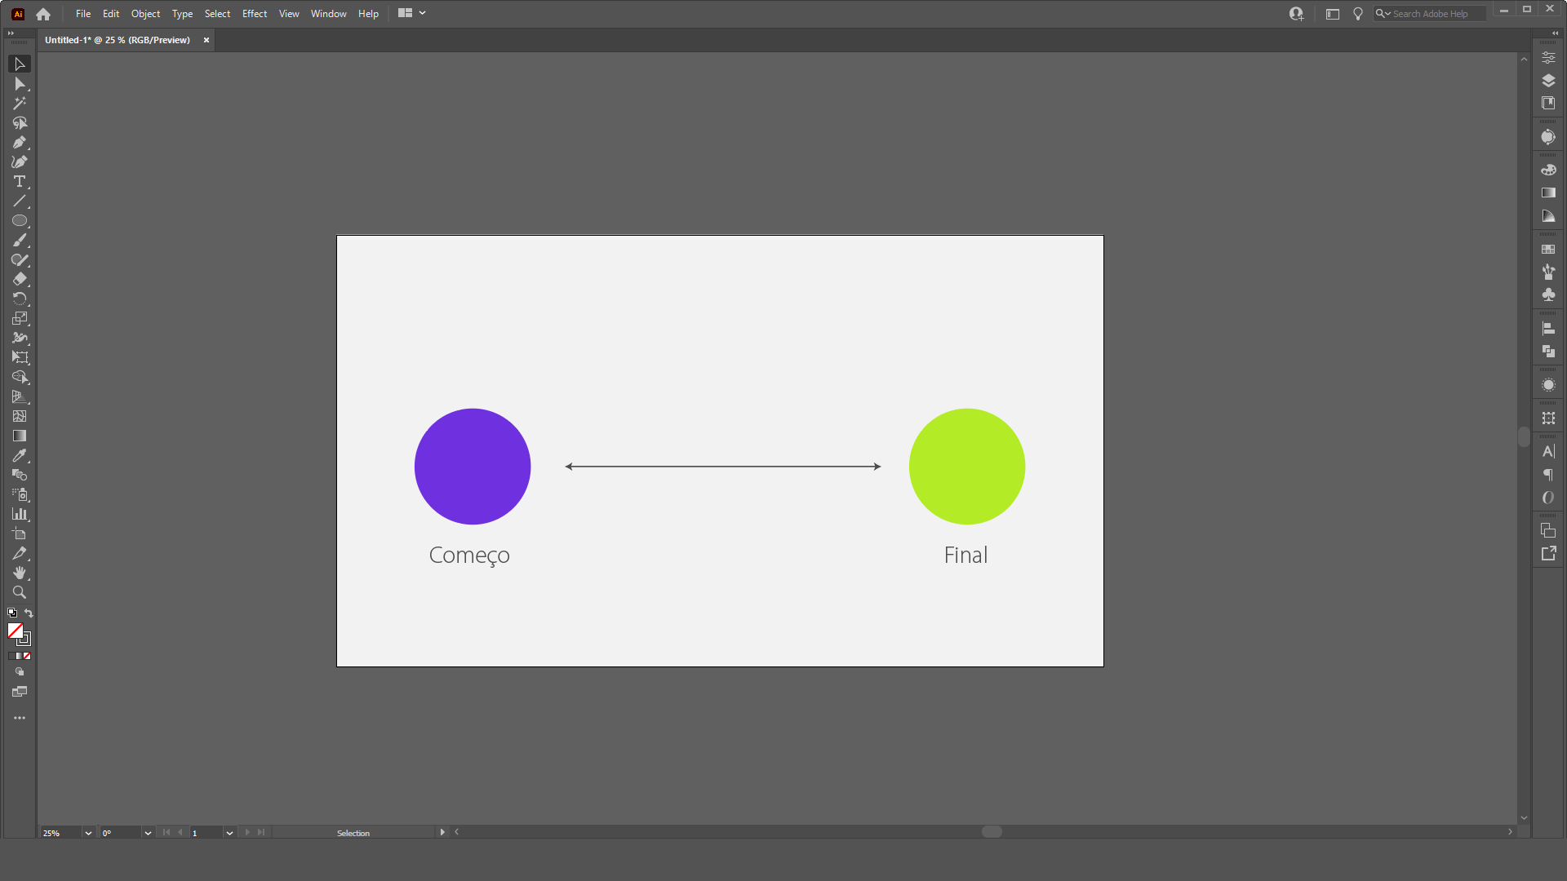1567x881 pixels.
Task: Open the Layers panel icon
Action: click(x=1548, y=81)
